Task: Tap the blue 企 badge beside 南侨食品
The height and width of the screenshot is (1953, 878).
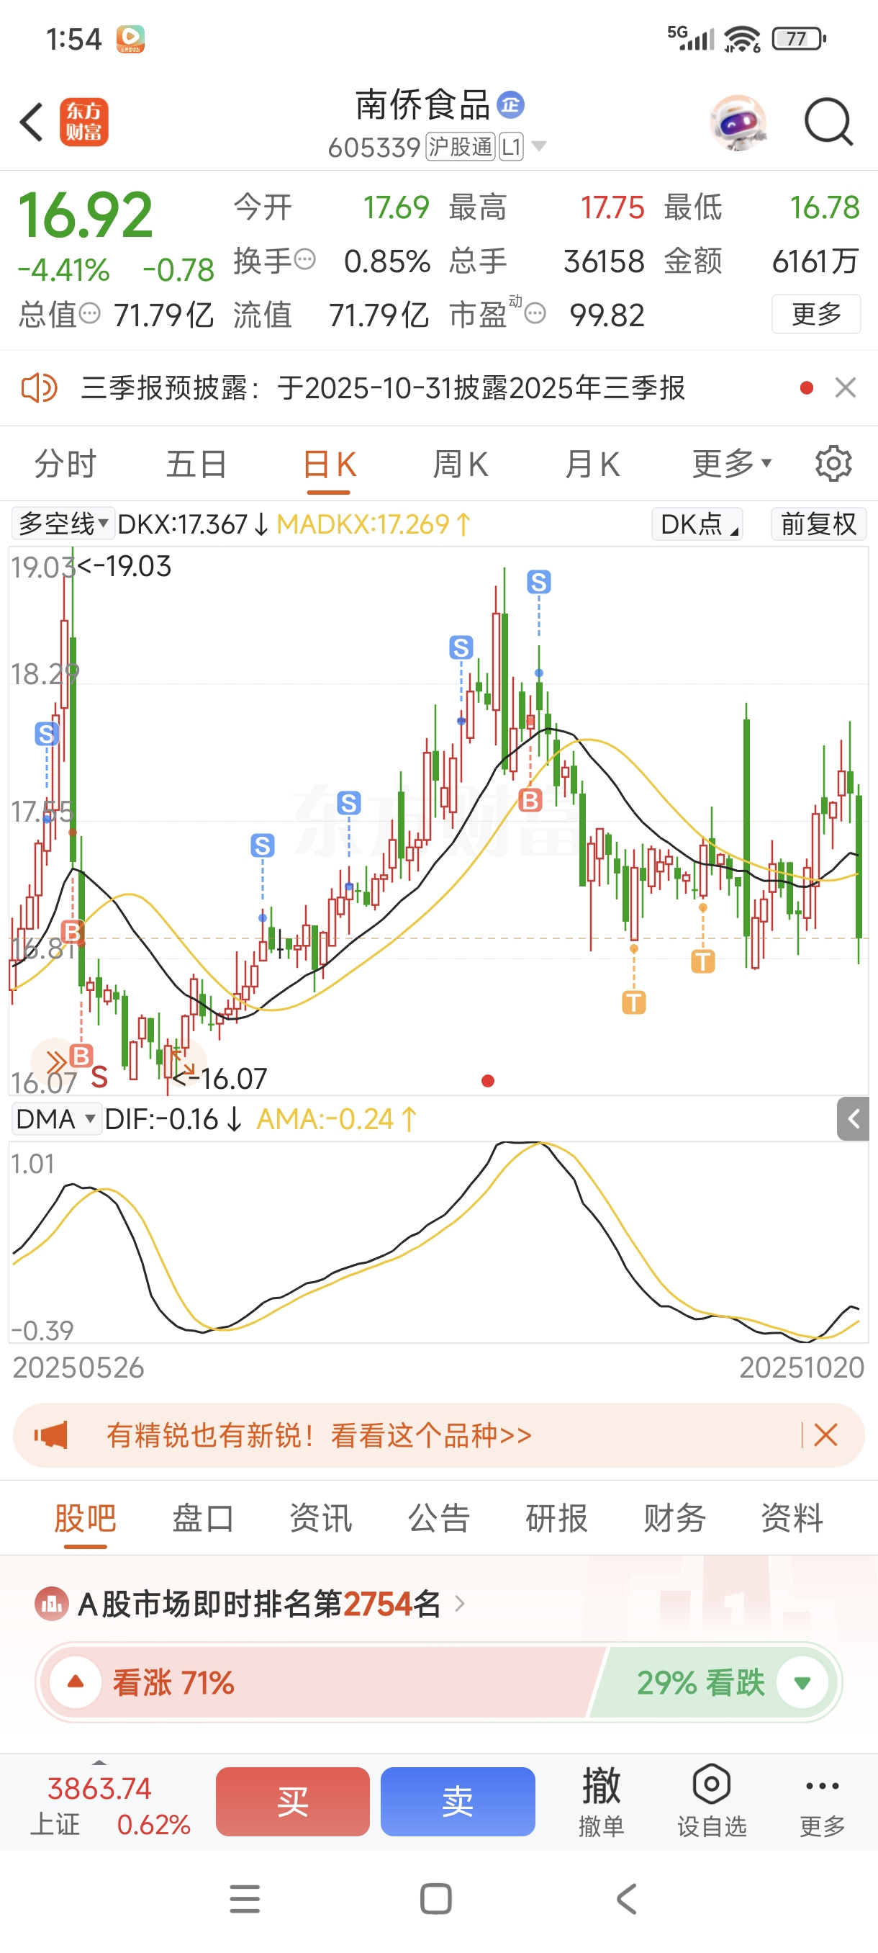Action: pos(510,104)
